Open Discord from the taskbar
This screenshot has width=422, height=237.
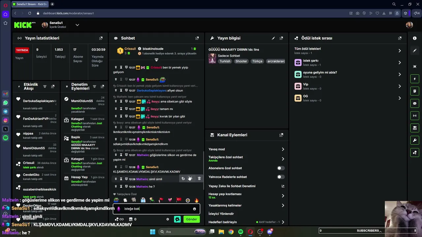270,232
